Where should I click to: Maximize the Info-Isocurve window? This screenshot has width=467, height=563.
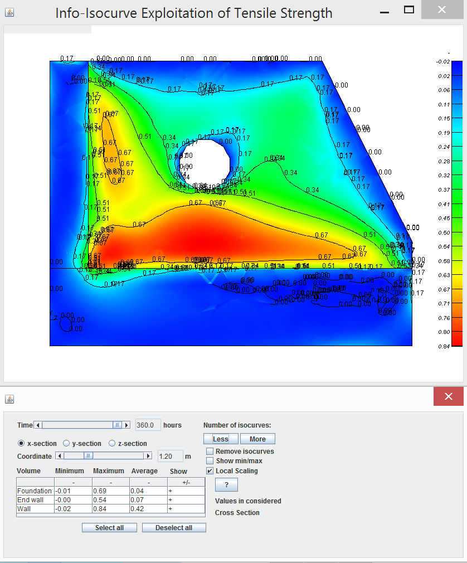pyautogui.click(x=409, y=9)
